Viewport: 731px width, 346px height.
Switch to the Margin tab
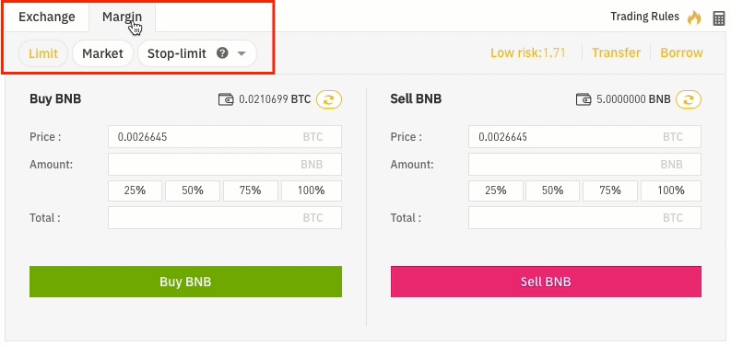coord(123,17)
